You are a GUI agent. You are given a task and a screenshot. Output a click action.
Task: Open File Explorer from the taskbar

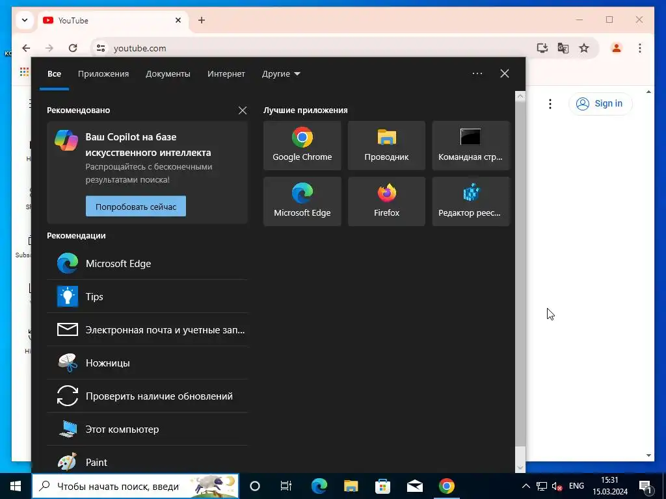[351, 486]
